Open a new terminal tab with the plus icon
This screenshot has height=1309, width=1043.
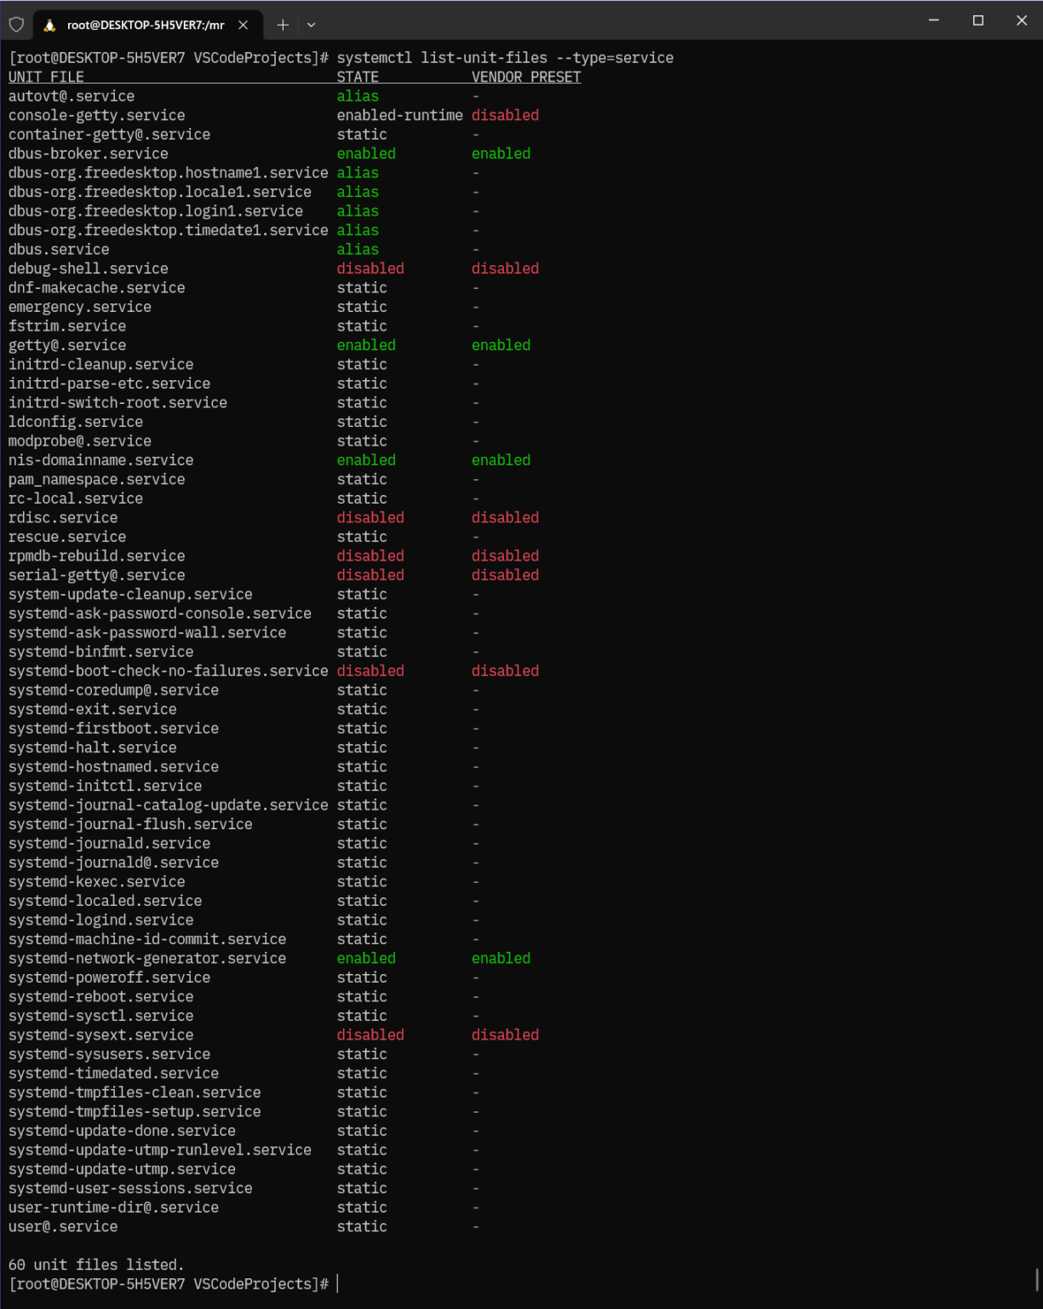click(x=282, y=25)
